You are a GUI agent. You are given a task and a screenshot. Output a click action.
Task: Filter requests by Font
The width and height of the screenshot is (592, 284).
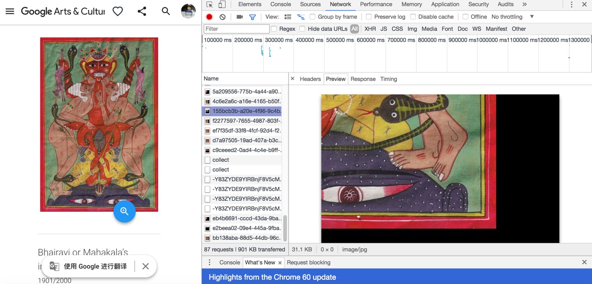click(447, 29)
